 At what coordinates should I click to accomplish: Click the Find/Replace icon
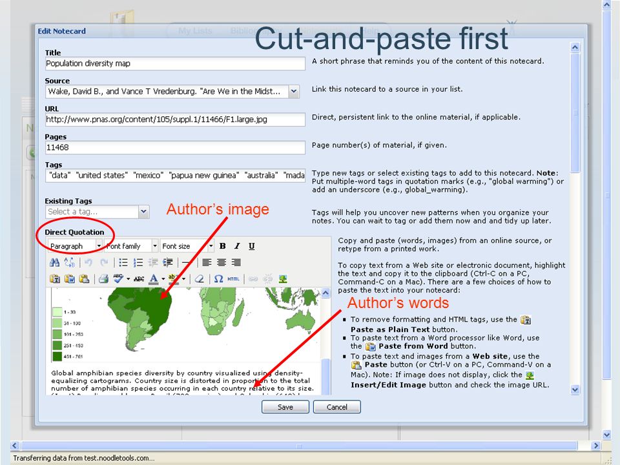(x=70, y=262)
